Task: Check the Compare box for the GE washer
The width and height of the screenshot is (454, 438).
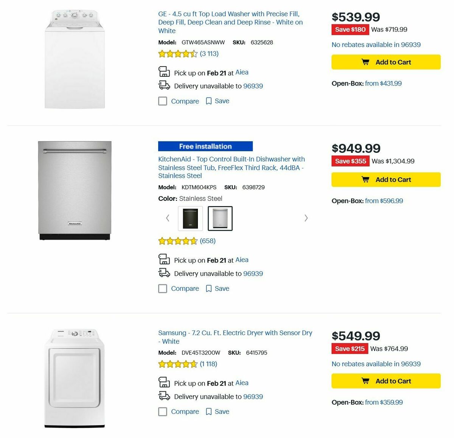Action: point(162,101)
